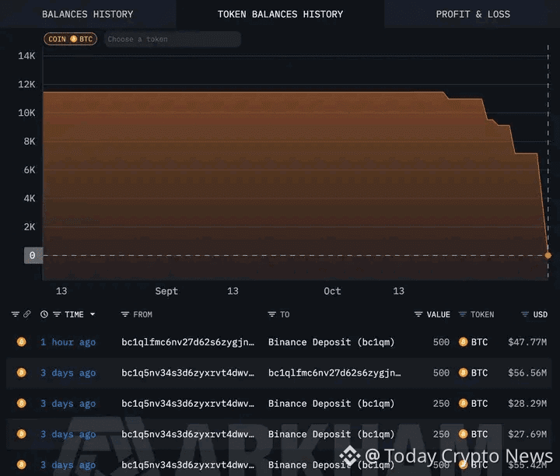Click the USD column header label
The height and width of the screenshot is (476, 560).
[540, 314]
